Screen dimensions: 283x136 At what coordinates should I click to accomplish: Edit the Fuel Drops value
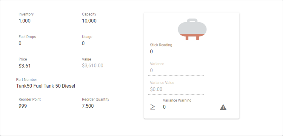pyautogui.click(x=20, y=43)
